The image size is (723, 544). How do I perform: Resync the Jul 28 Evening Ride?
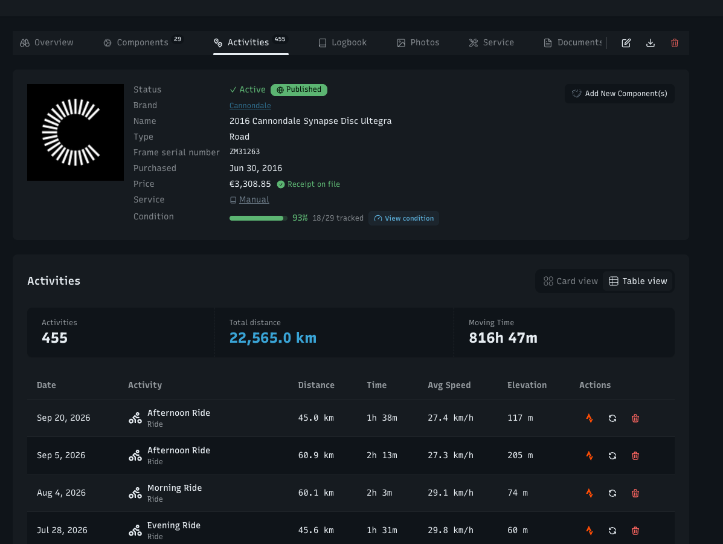click(x=612, y=530)
